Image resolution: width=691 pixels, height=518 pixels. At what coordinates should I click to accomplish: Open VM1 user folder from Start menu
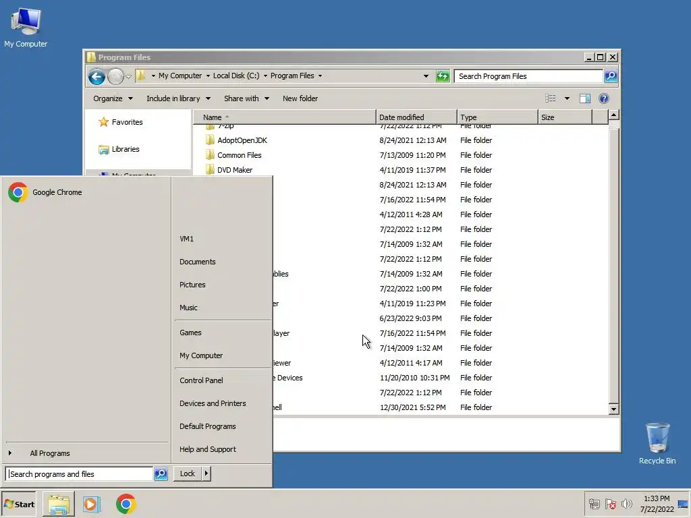coord(186,239)
